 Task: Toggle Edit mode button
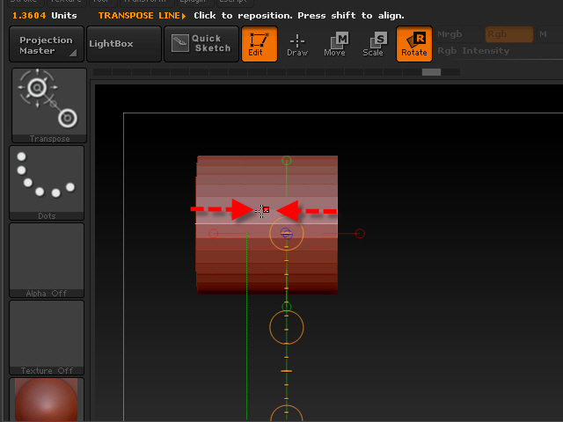260,44
